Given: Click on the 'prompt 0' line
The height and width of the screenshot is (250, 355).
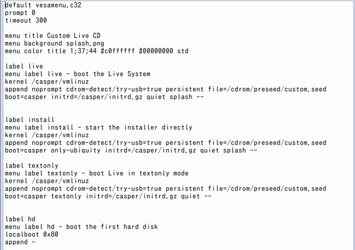Looking at the screenshot, I should pos(20,13).
